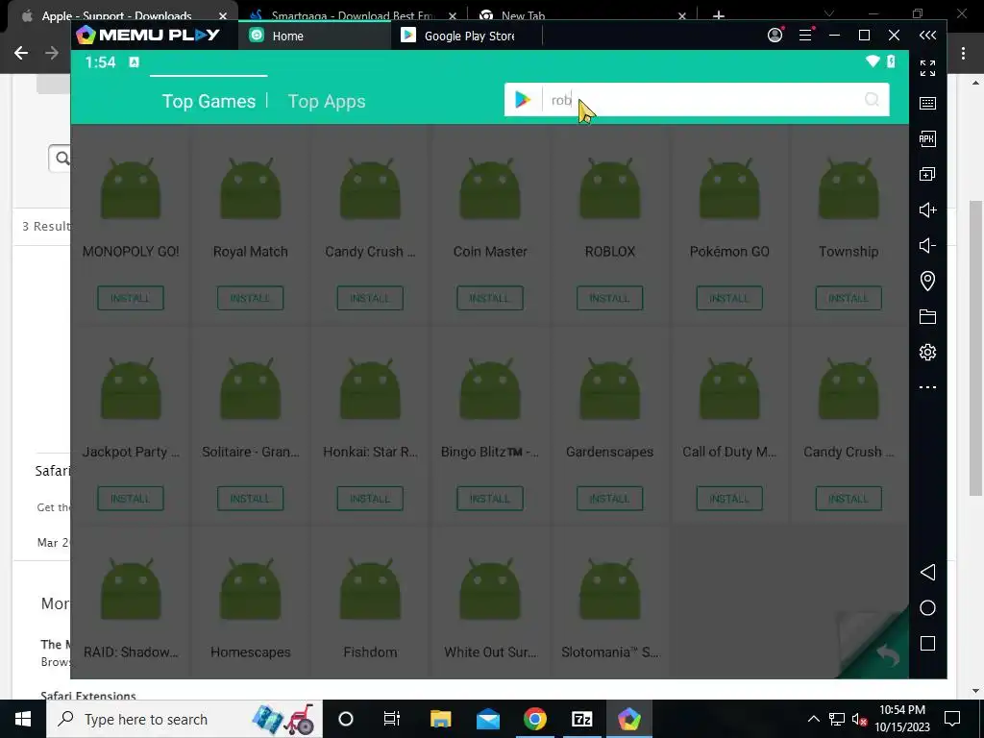Open File Explorer from the taskbar
The width and height of the screenshot is (984, 738).
(440, 719)
